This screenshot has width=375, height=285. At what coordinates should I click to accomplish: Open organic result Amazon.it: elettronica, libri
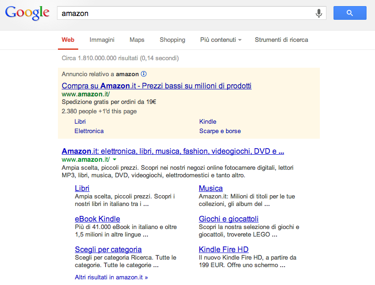[x=173, y=151]
